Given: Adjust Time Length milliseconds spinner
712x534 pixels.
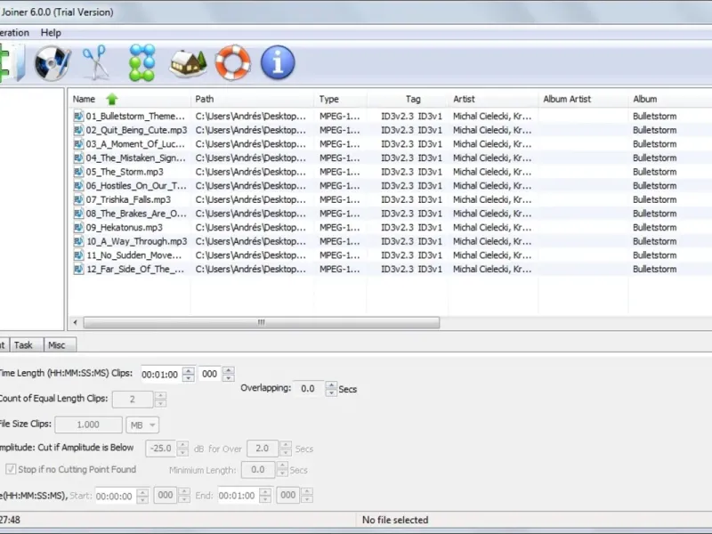Looking at the screenshot, I should [x=229, y=374].
